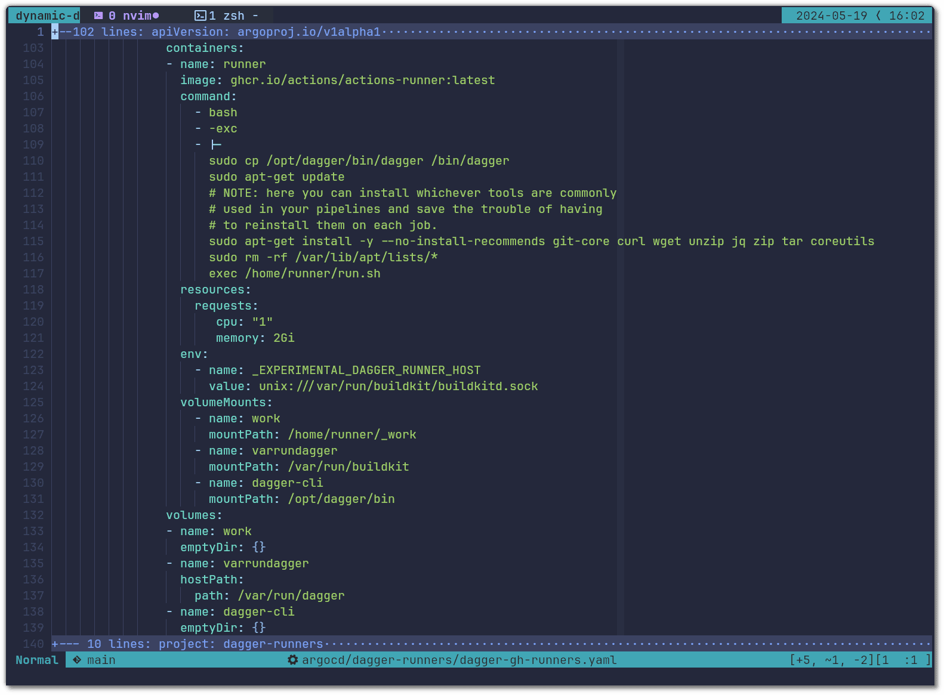Viewport: 944px width, 695px height.
Task: Click the modified dot after nvim
Action: click(156, 16)
